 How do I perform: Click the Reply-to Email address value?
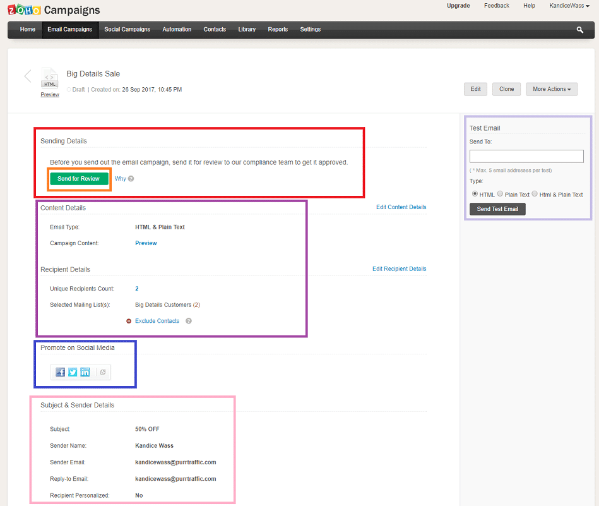(175, 479)
